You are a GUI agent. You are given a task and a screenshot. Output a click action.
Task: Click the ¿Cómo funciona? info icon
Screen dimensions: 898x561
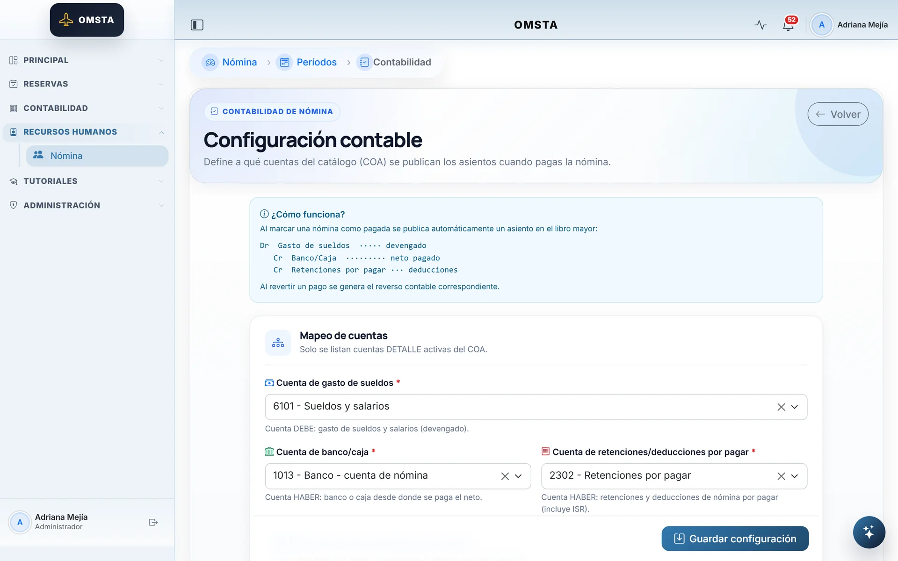point(264,214)
